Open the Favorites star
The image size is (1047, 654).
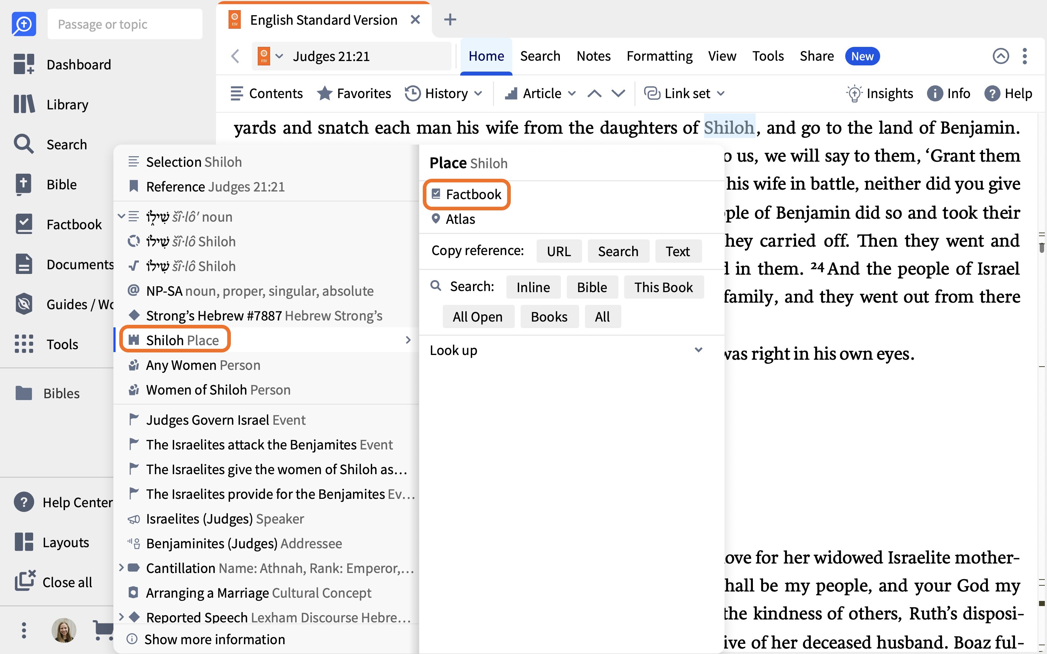[x=353, y=93]
